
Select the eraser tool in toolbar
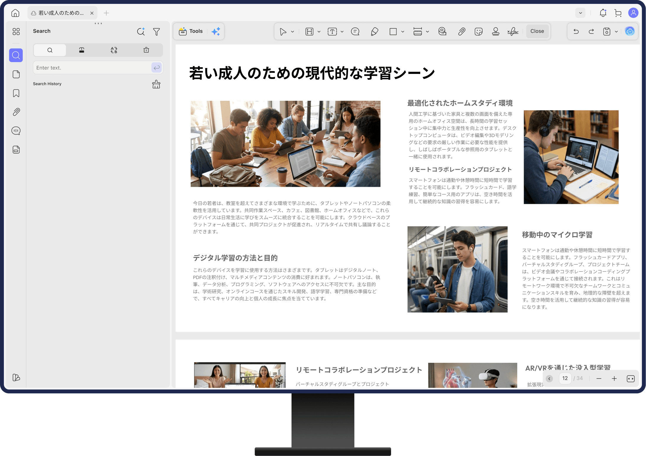(374, 31)
